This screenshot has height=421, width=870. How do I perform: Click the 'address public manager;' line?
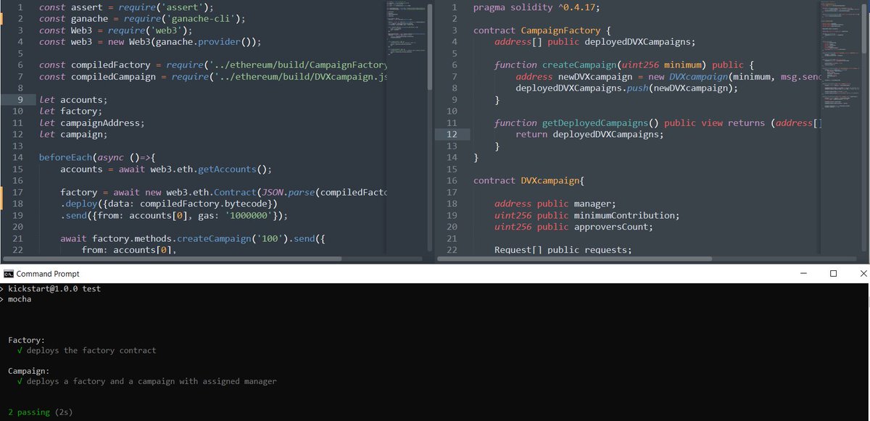[x=555, y=204]
